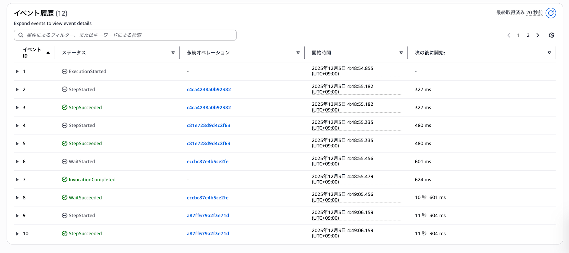Click the イベント ID column header
569x253 pixels.
[32, 53]
